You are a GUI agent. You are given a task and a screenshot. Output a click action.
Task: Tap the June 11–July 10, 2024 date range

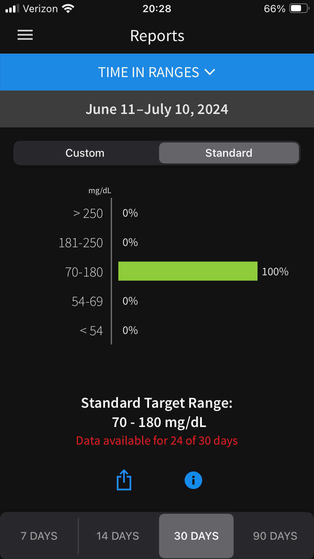pos(157,109)
